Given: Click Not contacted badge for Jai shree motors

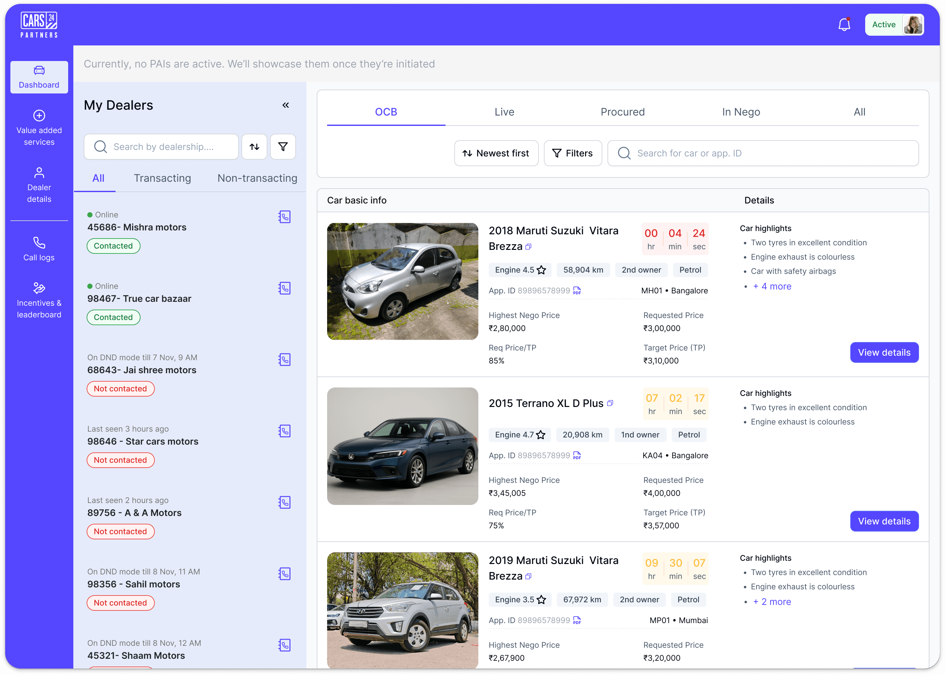Looking at the screenshot, I should [x=120, y=389].
